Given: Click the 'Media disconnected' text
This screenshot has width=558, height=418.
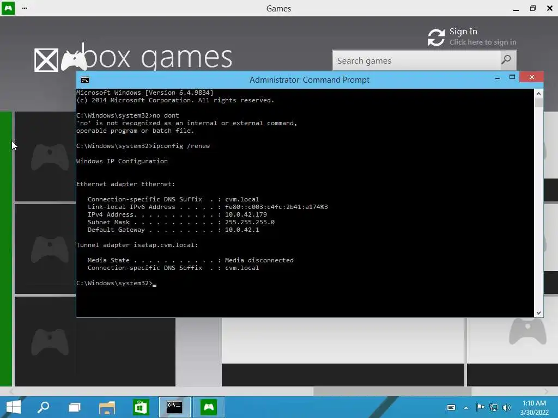Looking at the screenshot, I should [259, 260].
